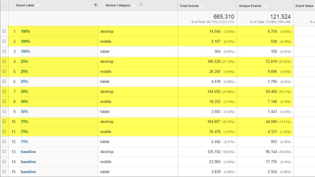Viewport: 315px width, 177px height.
Task: Open Device Category help question mark icon
Action: coord(134,5)
